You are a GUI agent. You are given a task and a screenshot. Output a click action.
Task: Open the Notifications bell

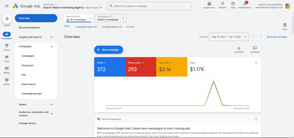(x=245, y=4)
